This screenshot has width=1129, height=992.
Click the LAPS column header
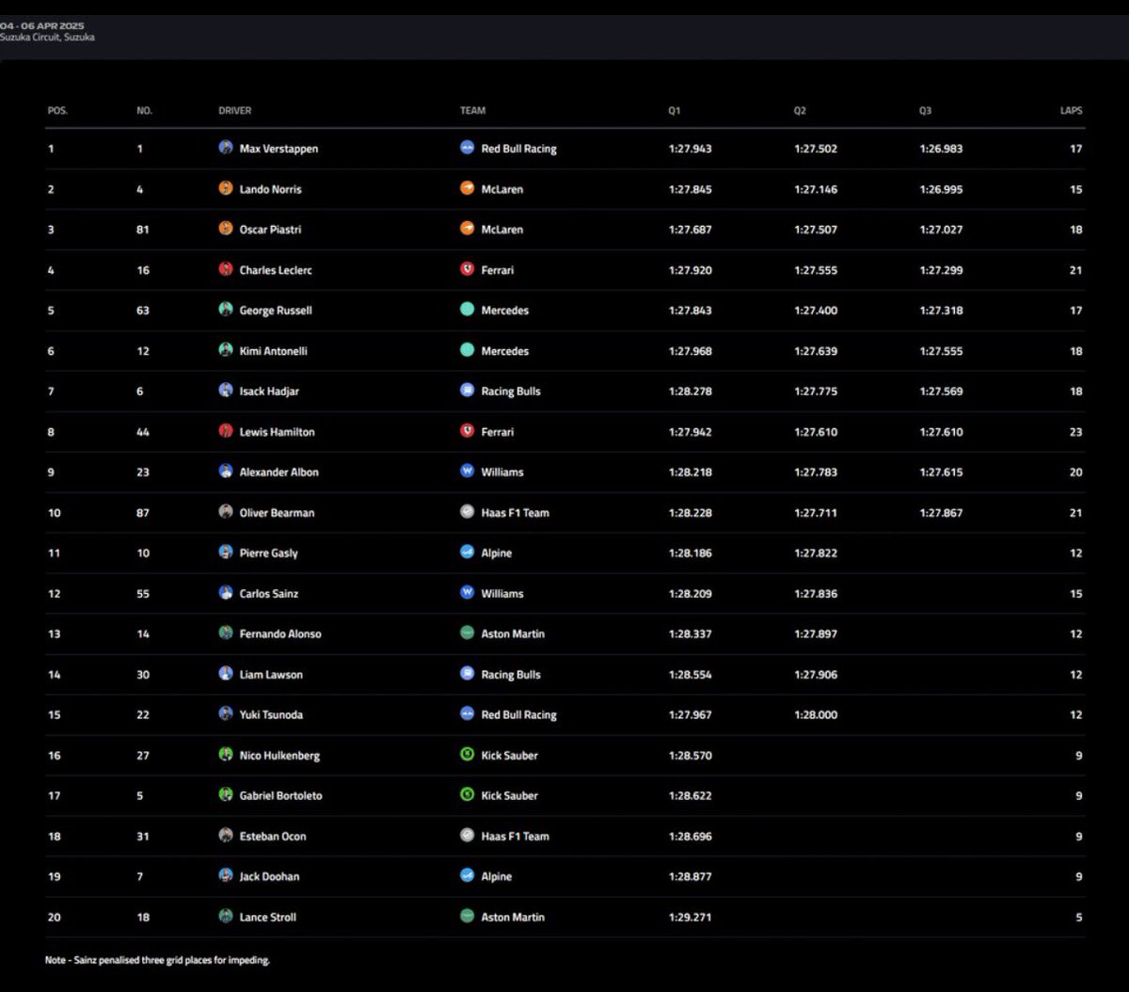[1072, 110]
